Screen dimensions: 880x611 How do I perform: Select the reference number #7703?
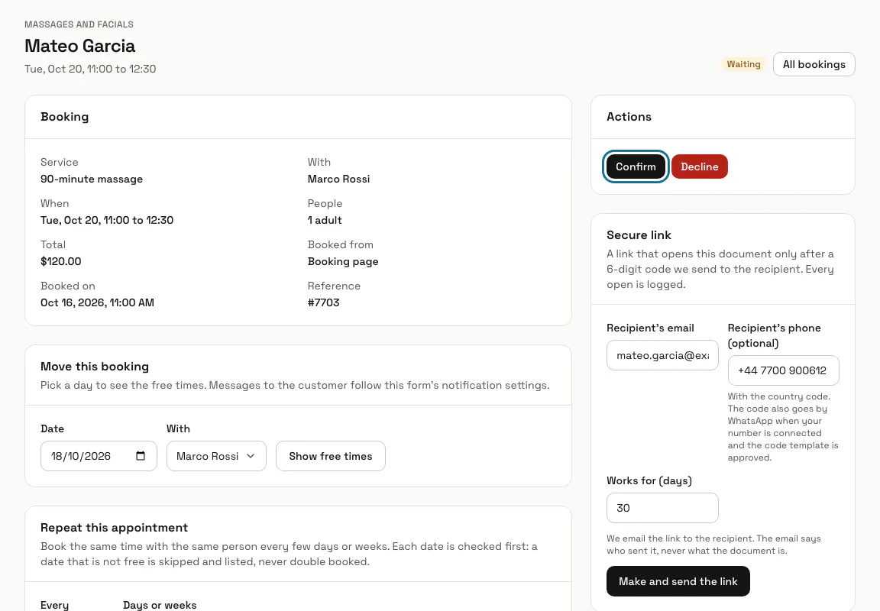coord(323,302)
